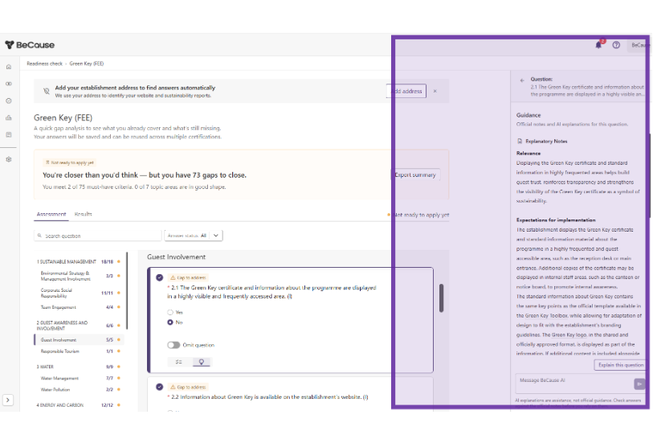Click the info marker after question 2.2 text

(x=365, y=397)
